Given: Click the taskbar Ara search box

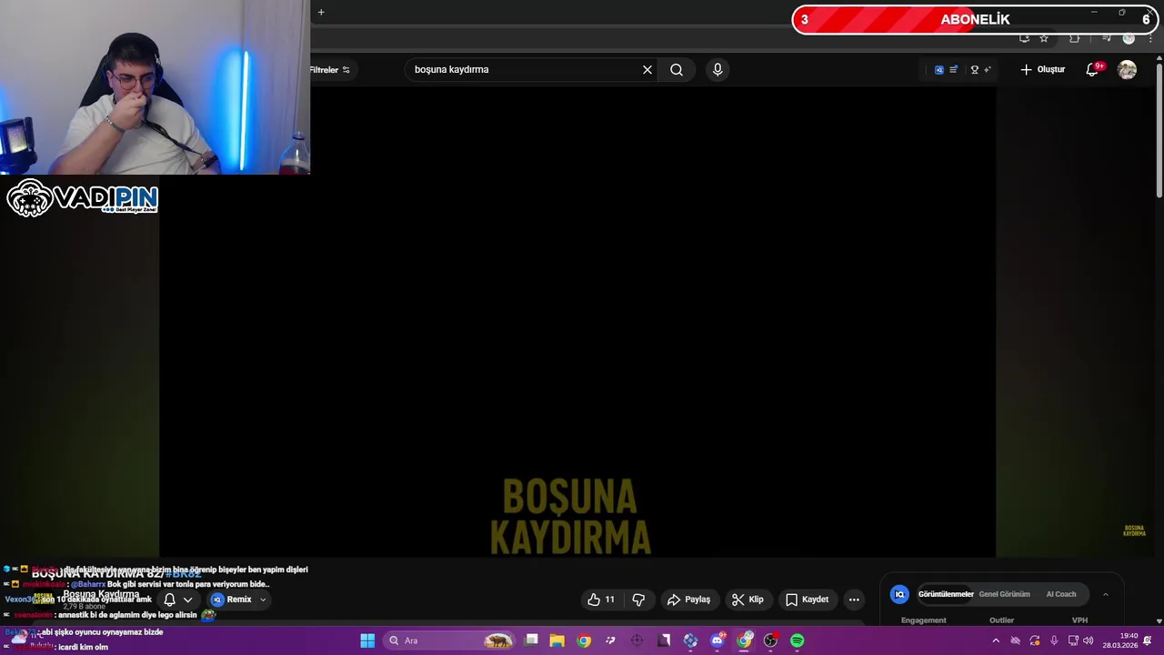Looking at the screenshot, I should tap(450, 640).
